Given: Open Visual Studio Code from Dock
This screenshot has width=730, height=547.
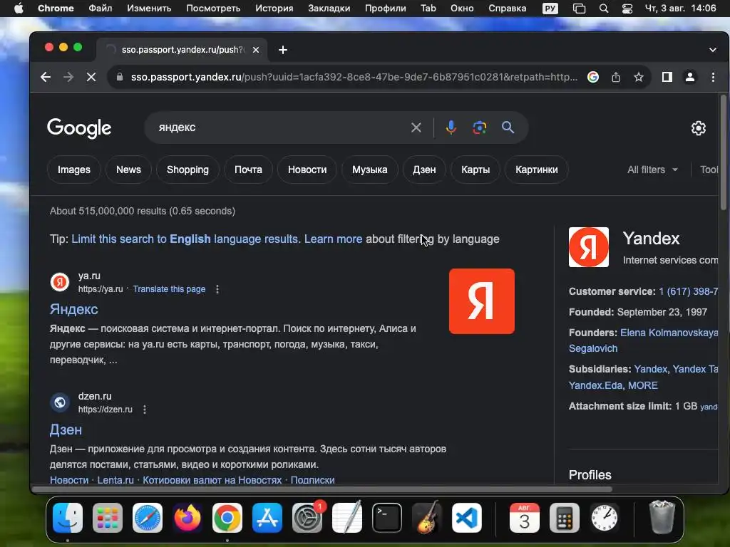Looking at the screenshot, I should pos(466,518).
